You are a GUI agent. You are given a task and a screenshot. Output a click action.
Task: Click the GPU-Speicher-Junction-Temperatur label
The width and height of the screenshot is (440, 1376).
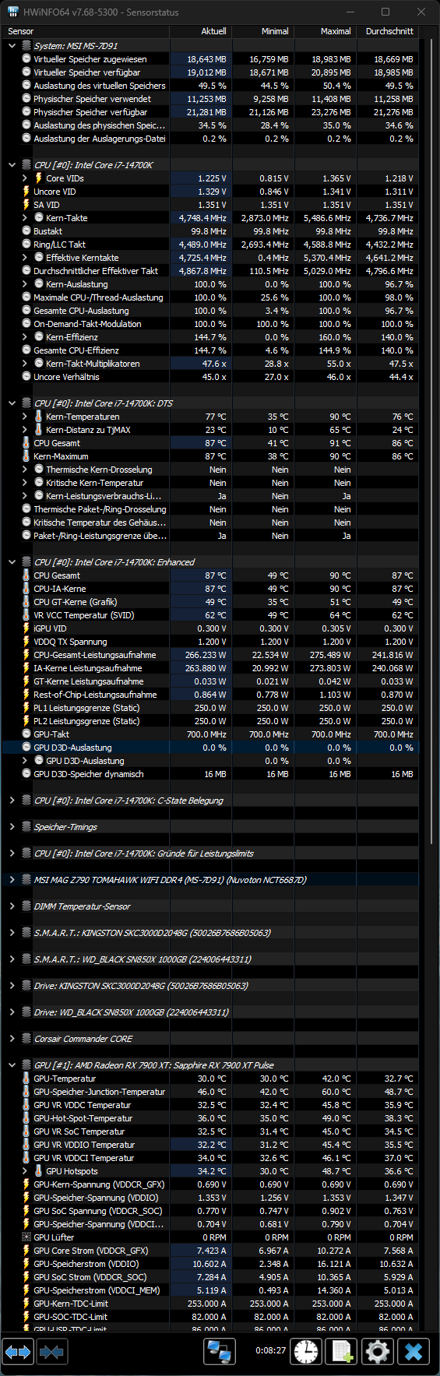pos(100,1092)
